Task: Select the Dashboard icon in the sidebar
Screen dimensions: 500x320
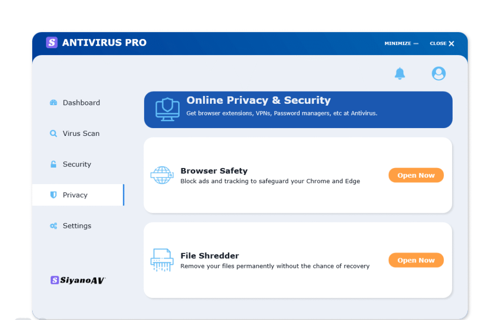Action: (53, 102)
